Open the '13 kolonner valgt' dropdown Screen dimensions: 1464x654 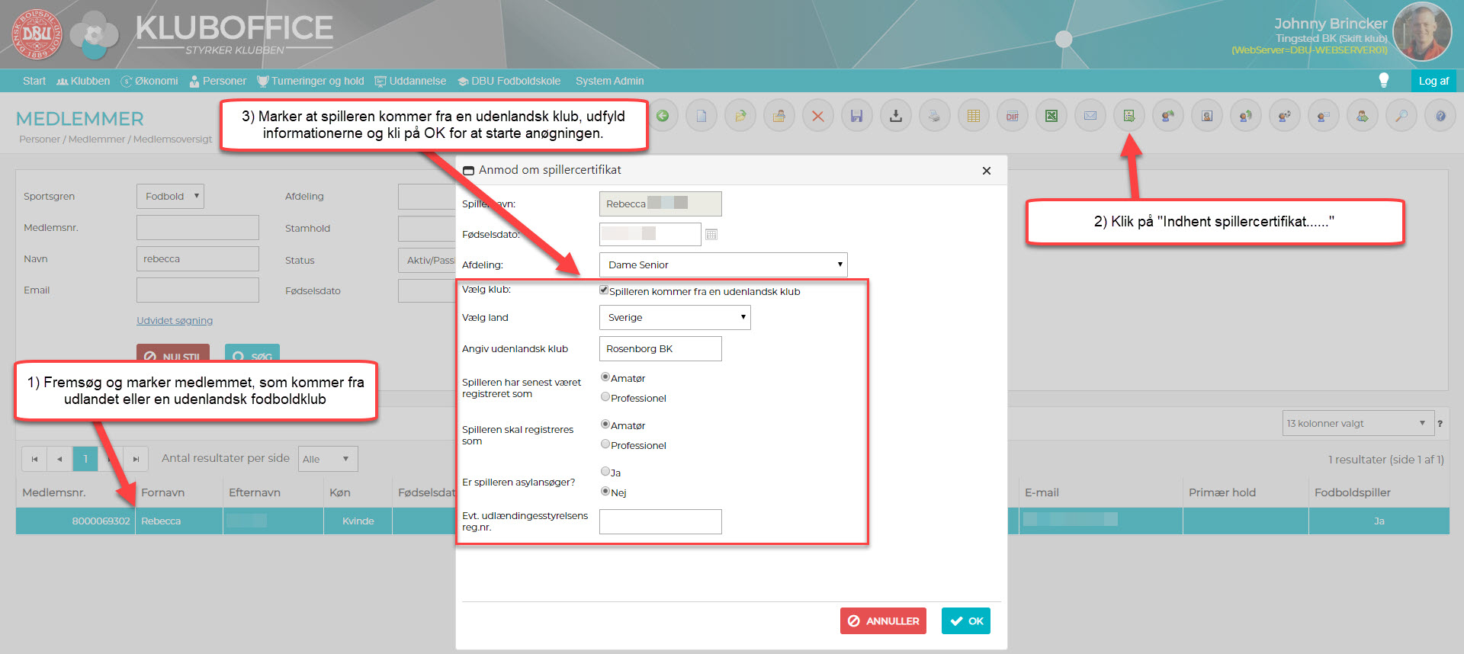coord(1358,423)
